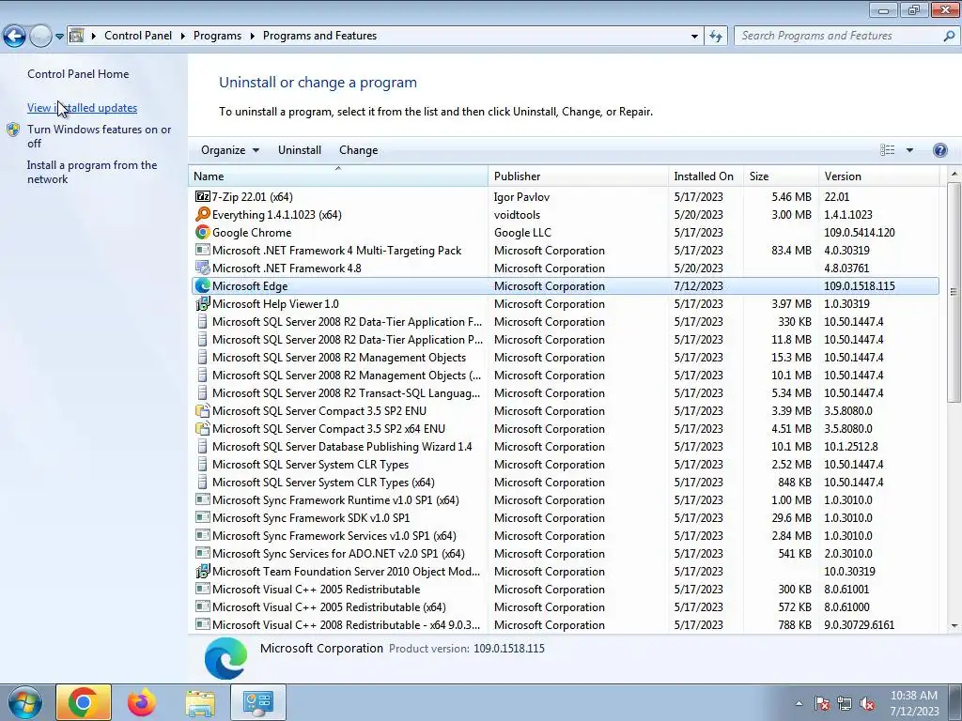Viewport: 962px width, 721px height.
Task: Open the Windows Start menu orb
Action: pyautogui.click(x=25, y=702)
